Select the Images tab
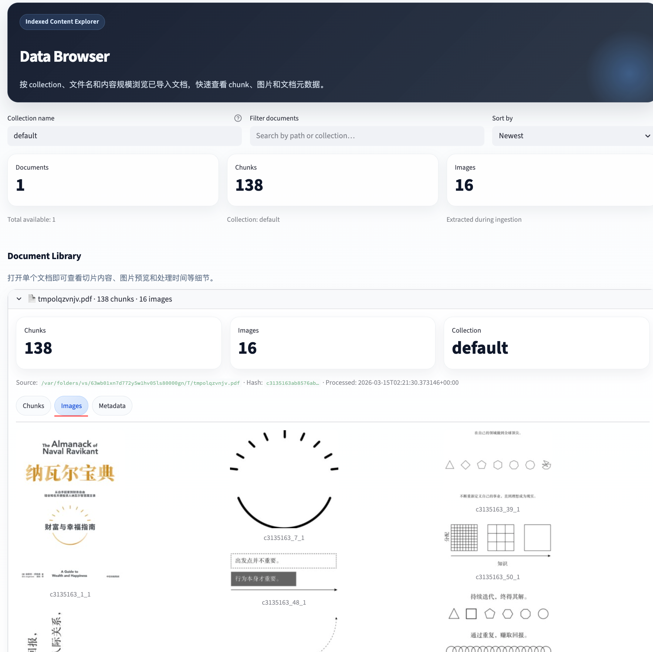 point(71,405)
